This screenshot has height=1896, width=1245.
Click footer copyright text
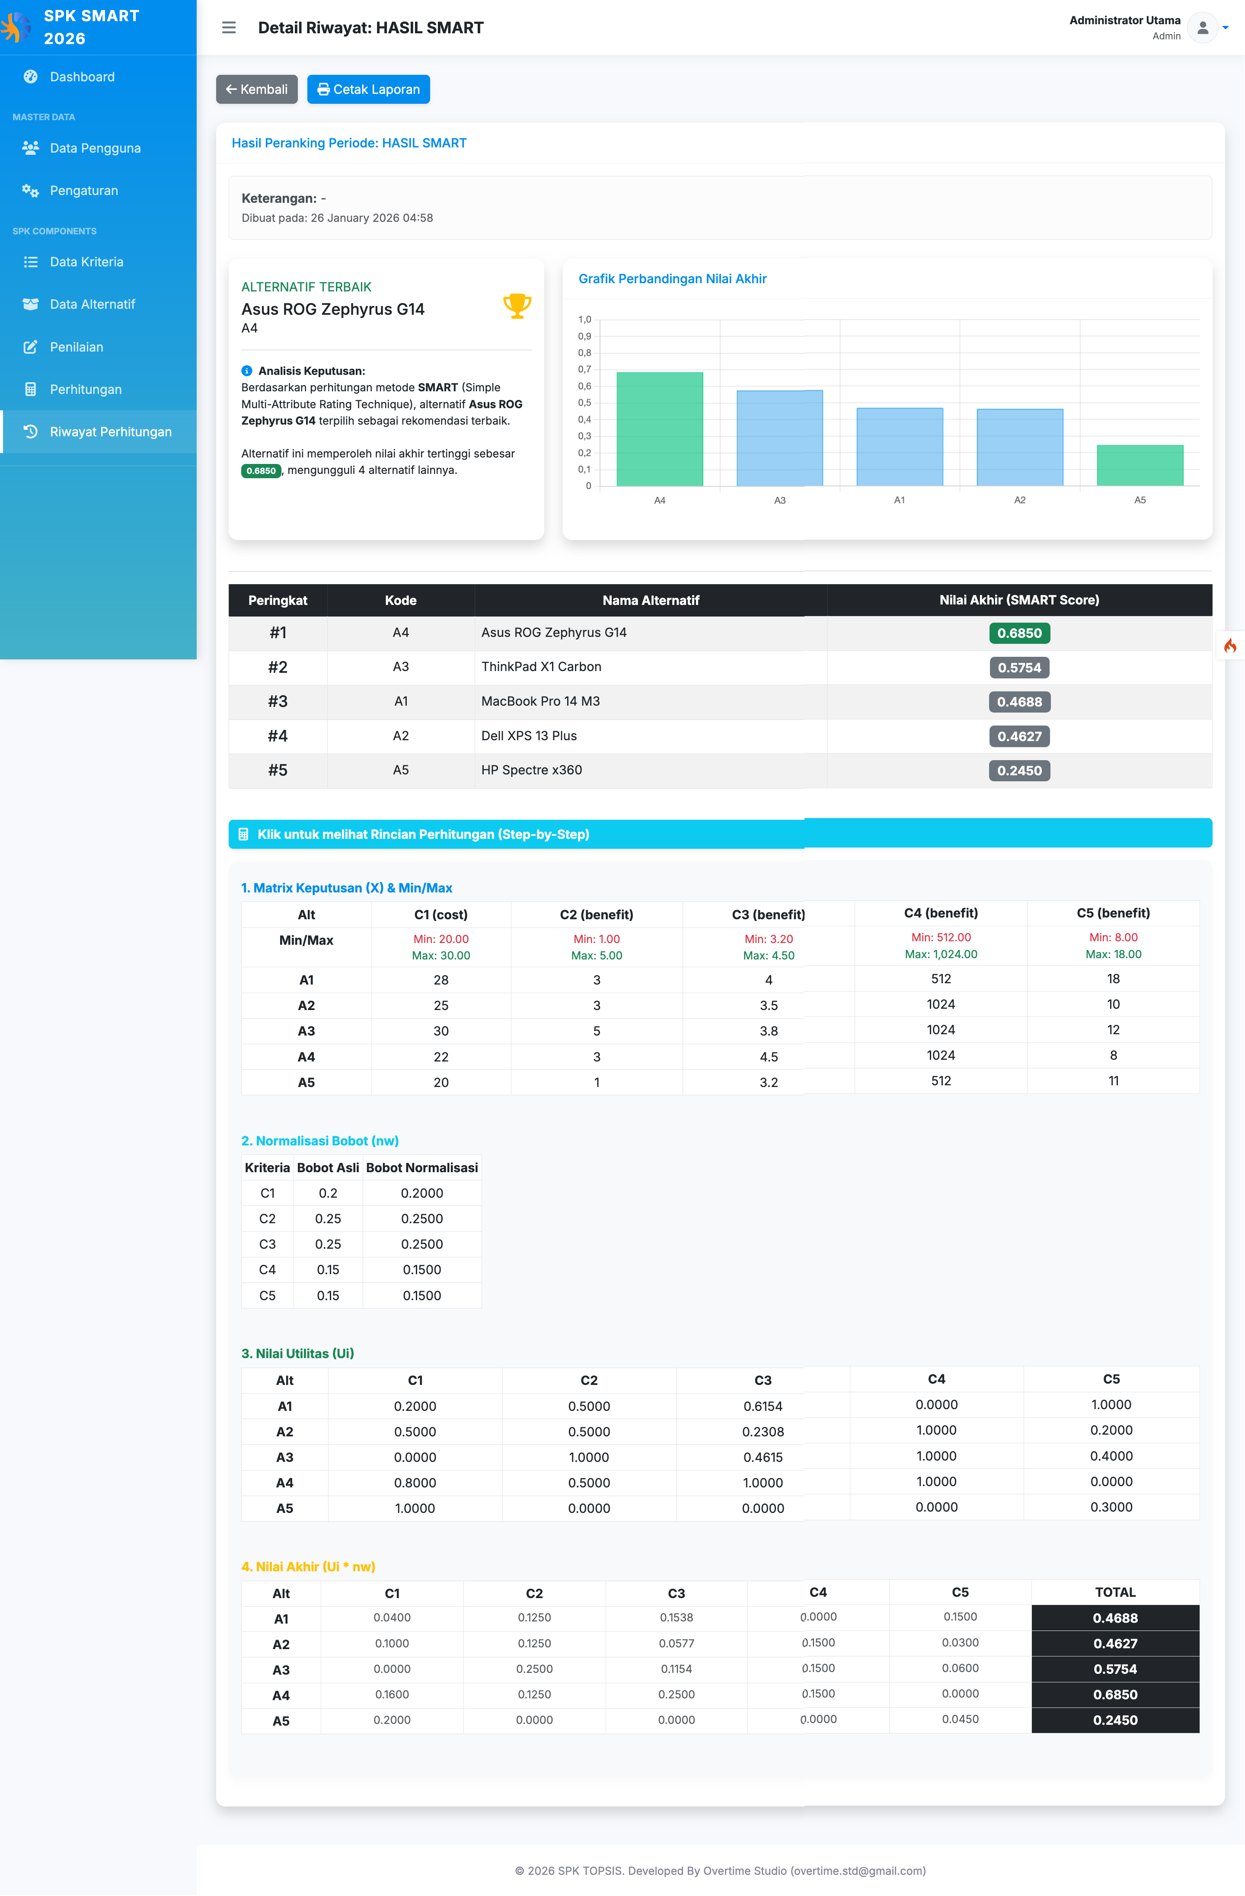pyautogui.click(x=720, y=1870)
